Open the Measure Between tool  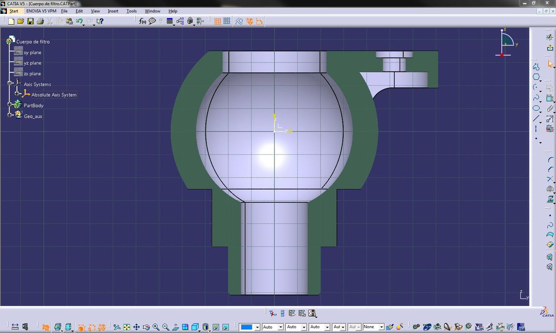15,327
